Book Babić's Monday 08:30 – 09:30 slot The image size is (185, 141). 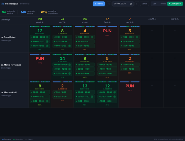(x=40, y=37)
